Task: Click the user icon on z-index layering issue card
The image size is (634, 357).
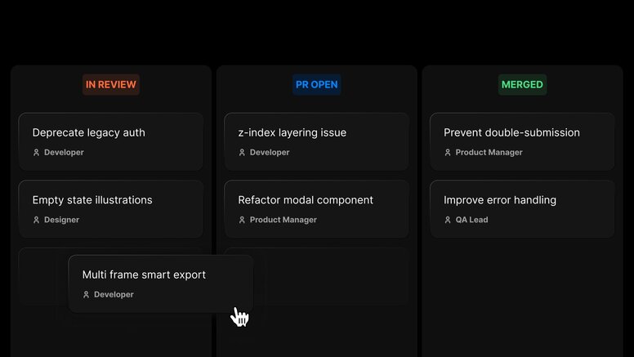Action: [242, 153]
